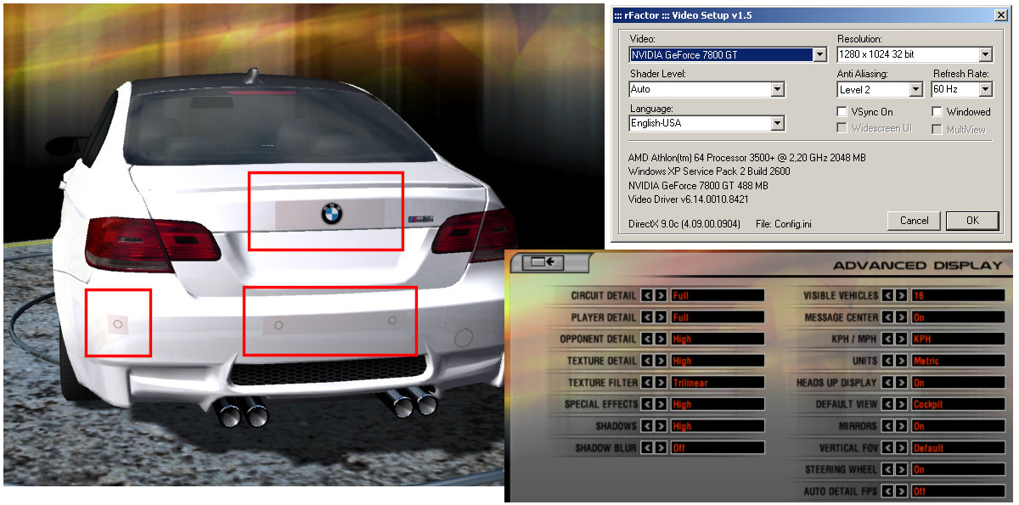Image resolution: width=1019 pixels, height=505 pixels.
Task: Decrease Visible Vehicles with left arrow
Action: (x=887, y=295)
